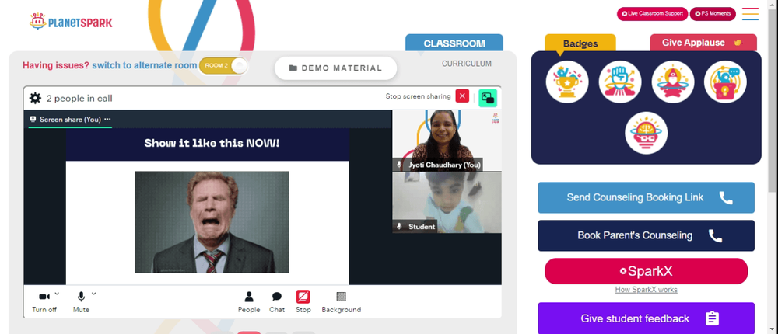Click 'Show it like this NOW!' heading
Viewport: 778px width, 334px height.
point(212,143)
